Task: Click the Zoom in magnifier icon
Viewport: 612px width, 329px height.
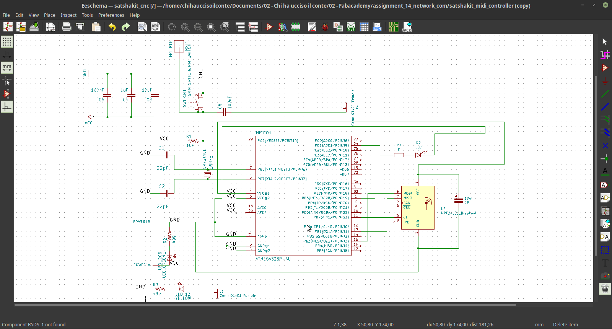Action: point(185,27)
